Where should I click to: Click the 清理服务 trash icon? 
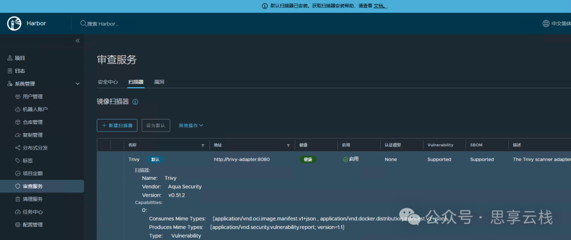click(18, 199)
